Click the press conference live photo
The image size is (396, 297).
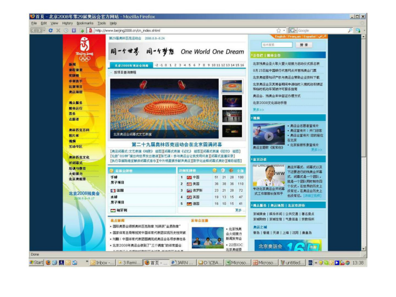[208, 238]
